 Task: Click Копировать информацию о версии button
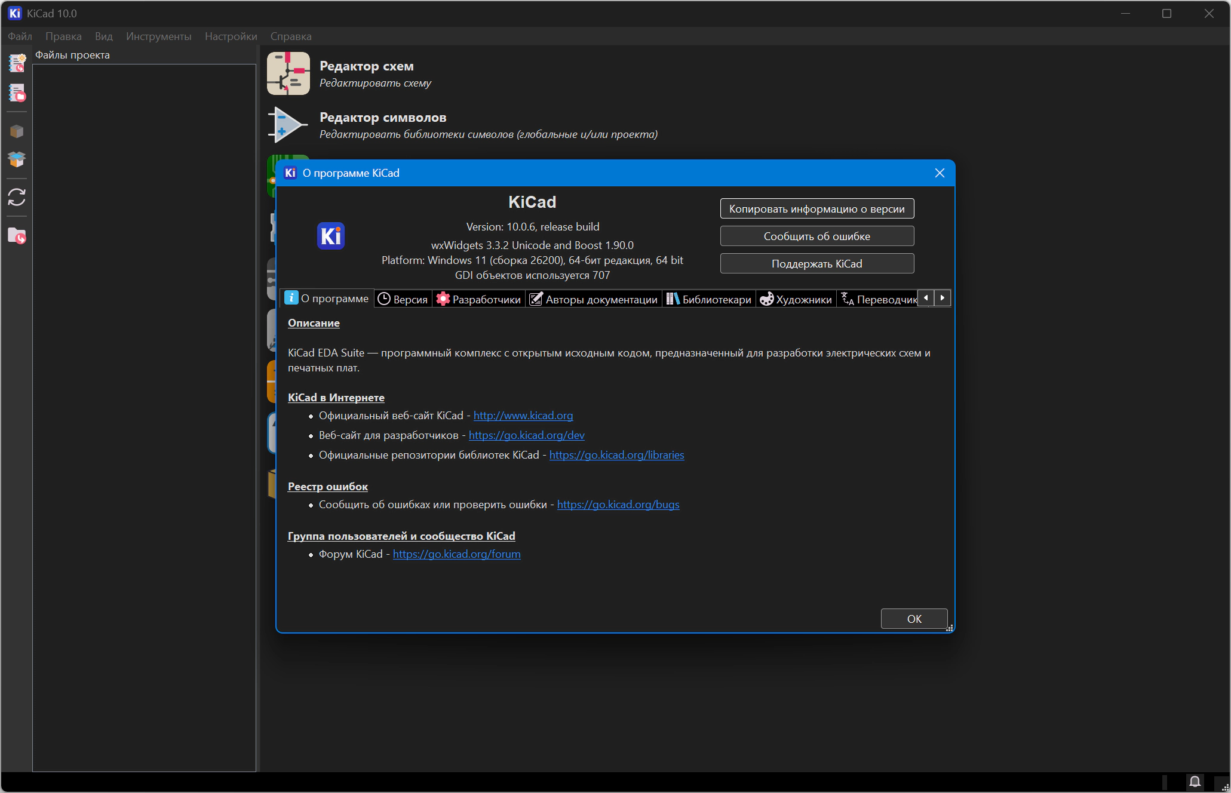(817, 208)
